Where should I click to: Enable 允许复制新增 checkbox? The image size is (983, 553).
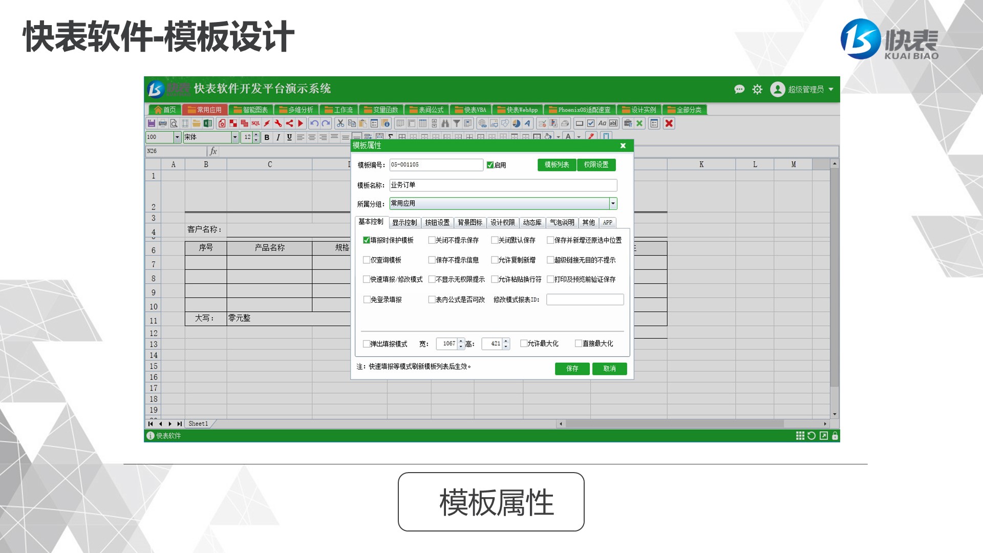(495, 260)
